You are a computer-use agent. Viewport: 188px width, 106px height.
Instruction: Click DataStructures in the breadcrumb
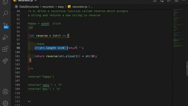(29, 7)
